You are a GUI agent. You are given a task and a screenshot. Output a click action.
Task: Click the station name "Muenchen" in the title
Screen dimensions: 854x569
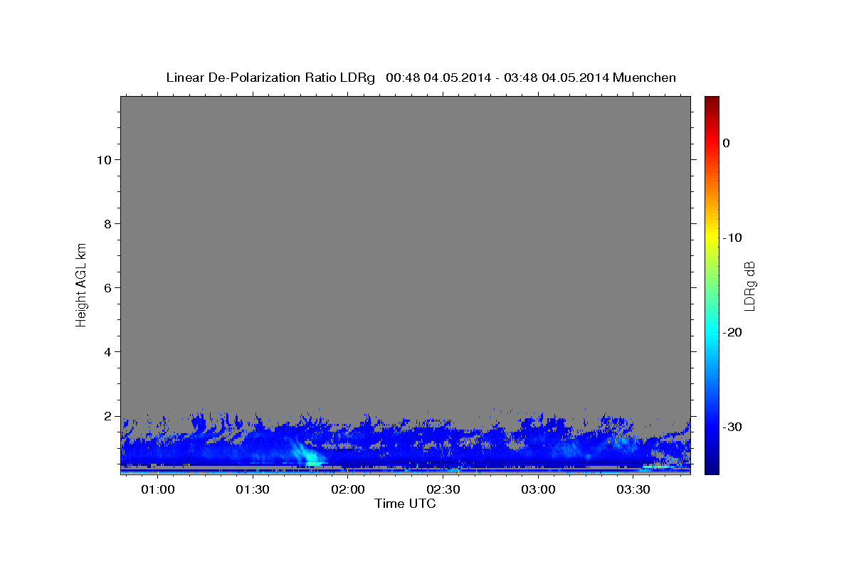click(644, 78)
